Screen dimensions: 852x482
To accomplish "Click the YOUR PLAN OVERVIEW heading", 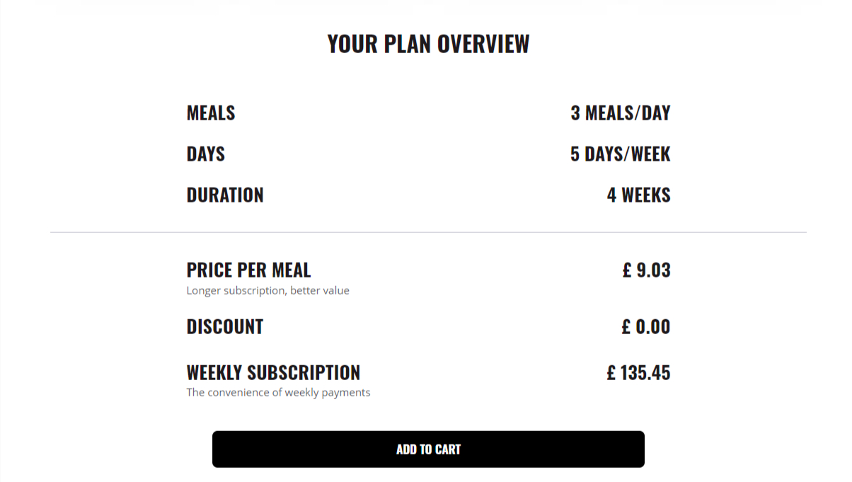I will pos(428,44).
